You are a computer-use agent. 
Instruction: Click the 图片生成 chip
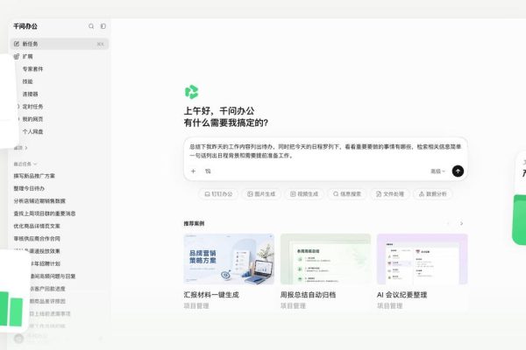point(261,194)
